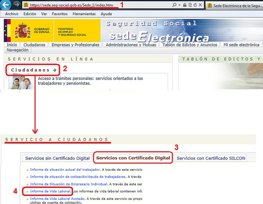This screenshot has height=204, width=263.
Task: Click the Gobierno de España coat of arms logo
Action: tap(23, 30)
